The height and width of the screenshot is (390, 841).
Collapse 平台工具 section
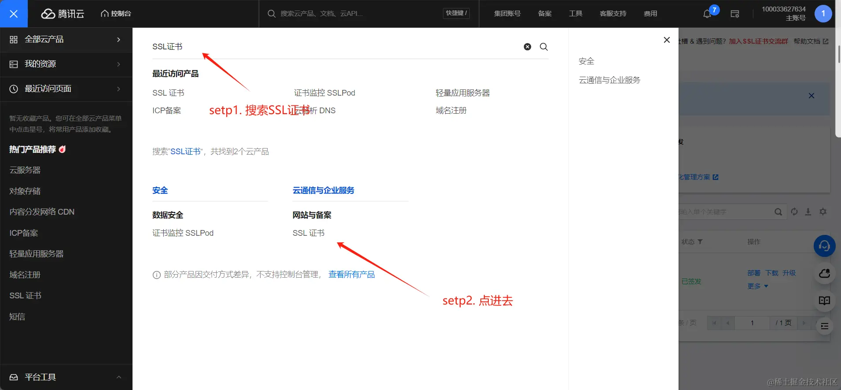[66, 377]
